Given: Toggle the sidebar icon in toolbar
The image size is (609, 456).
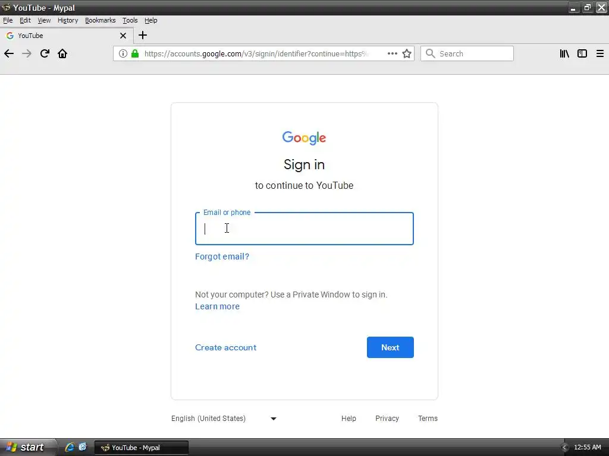Looking at the screenshot, I should [582, 53].
